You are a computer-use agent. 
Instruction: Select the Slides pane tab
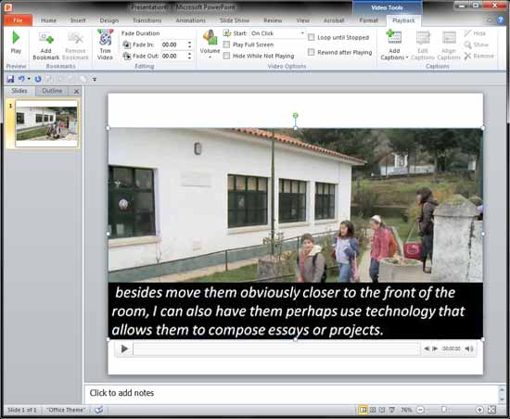pos(19,91)
